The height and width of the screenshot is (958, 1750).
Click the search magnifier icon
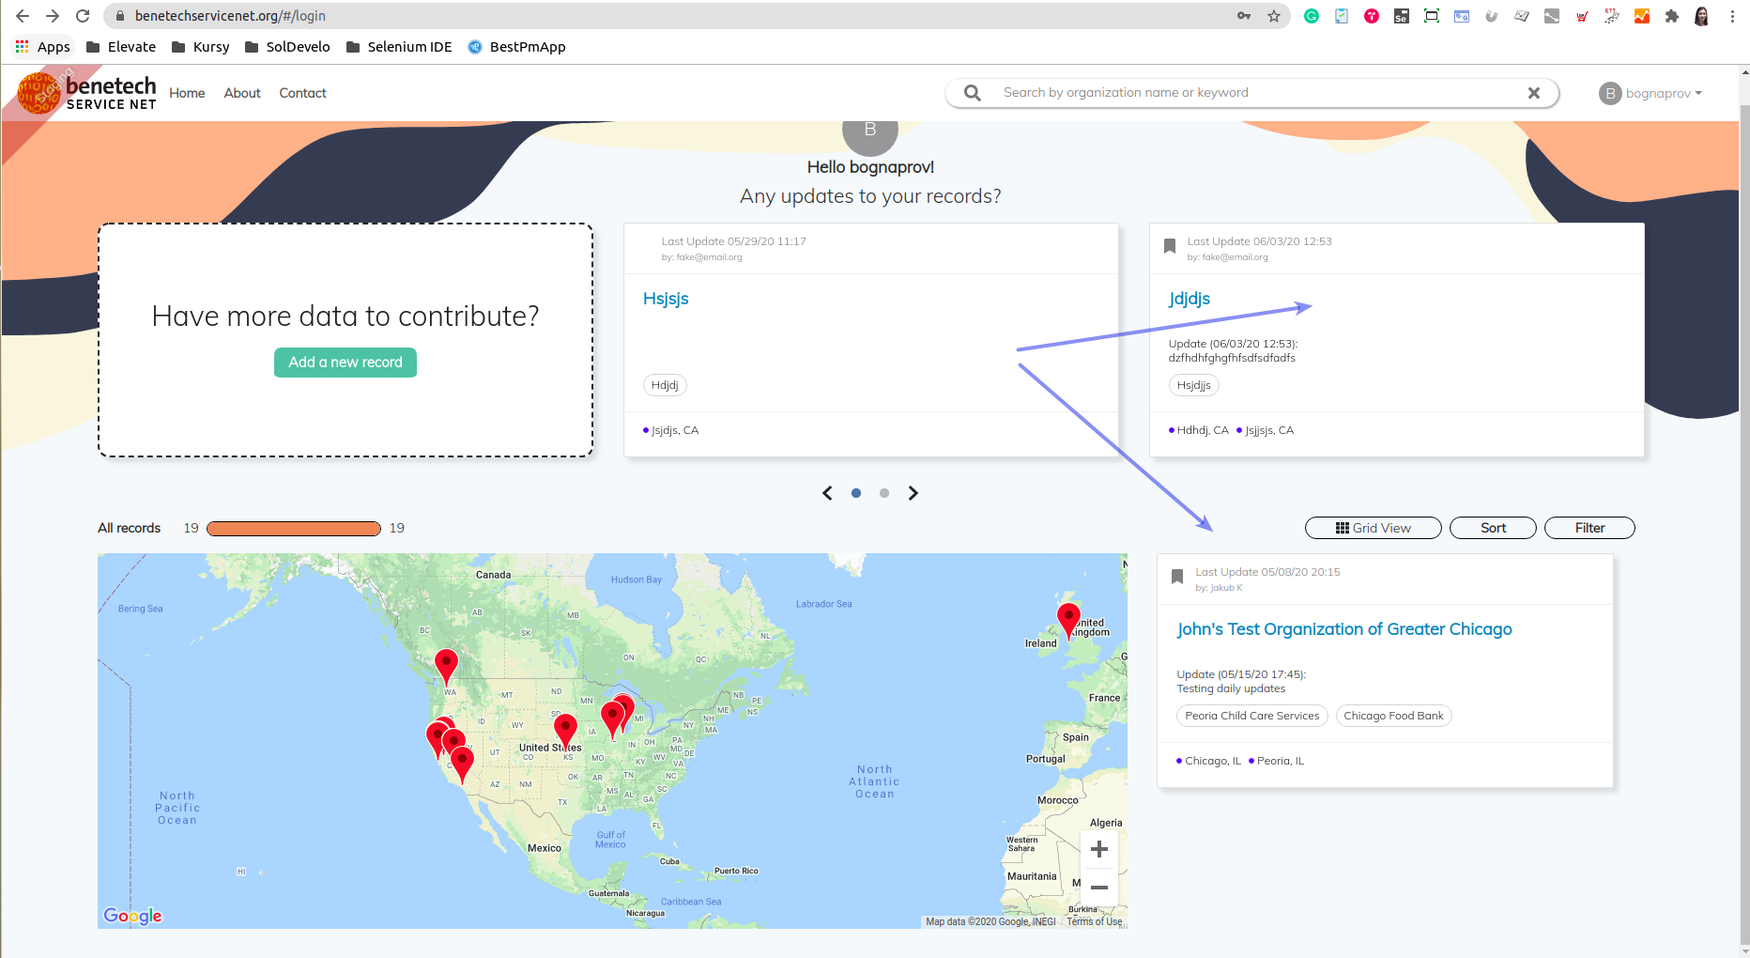(971, 92)
